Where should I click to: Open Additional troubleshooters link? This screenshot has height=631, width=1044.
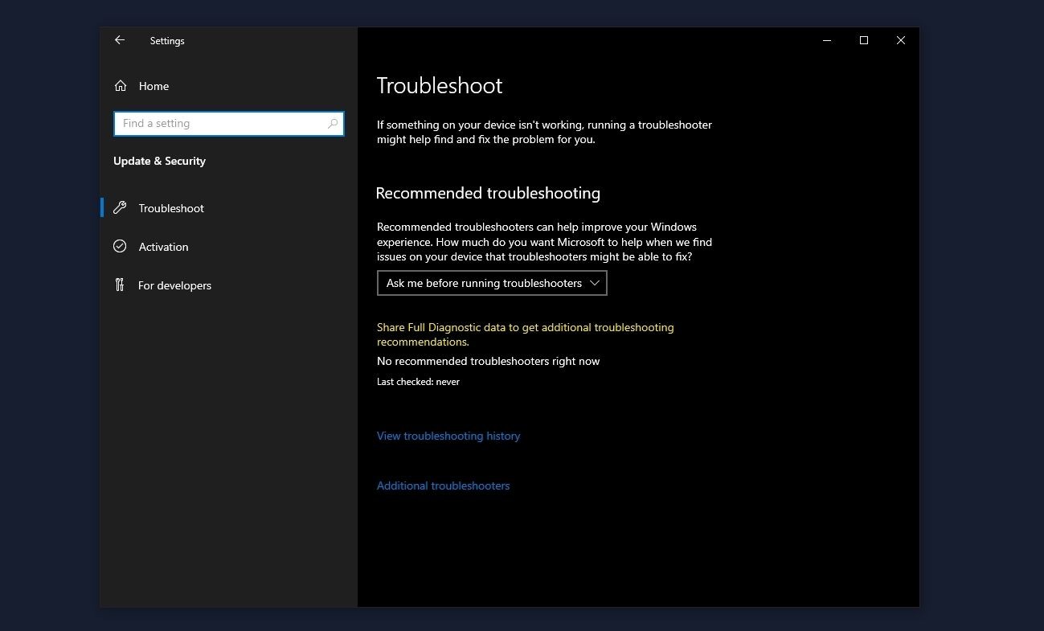pyautogui.click(x=443, y=486)
